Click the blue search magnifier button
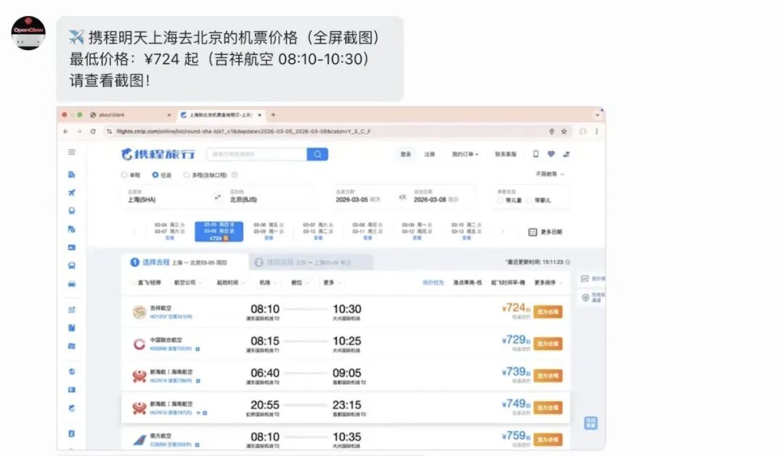The width and height of the screenshot is (784, 456). [x=317, y=155]
